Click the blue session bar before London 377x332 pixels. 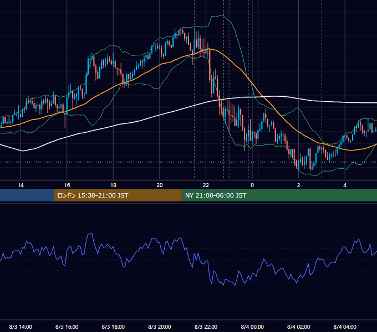(27, 195)
